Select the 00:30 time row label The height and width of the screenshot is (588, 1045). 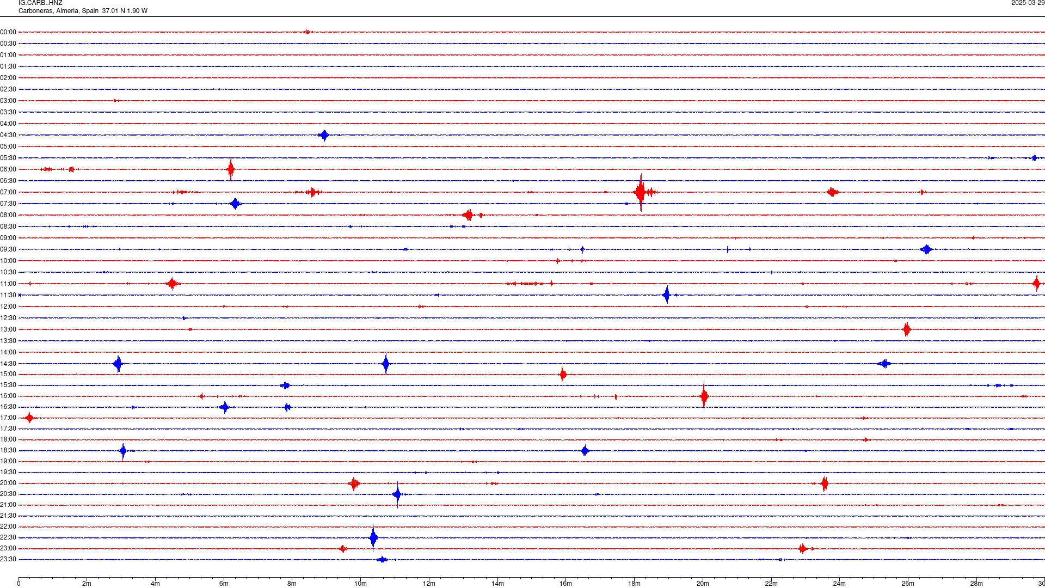pos(8,44)
